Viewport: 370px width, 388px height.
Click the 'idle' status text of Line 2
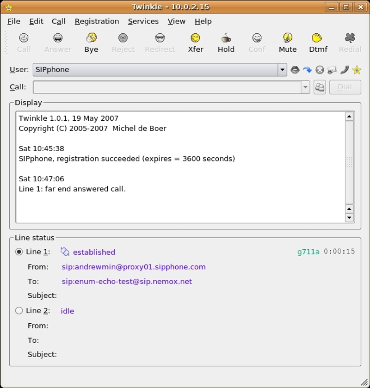click(68, 311)
